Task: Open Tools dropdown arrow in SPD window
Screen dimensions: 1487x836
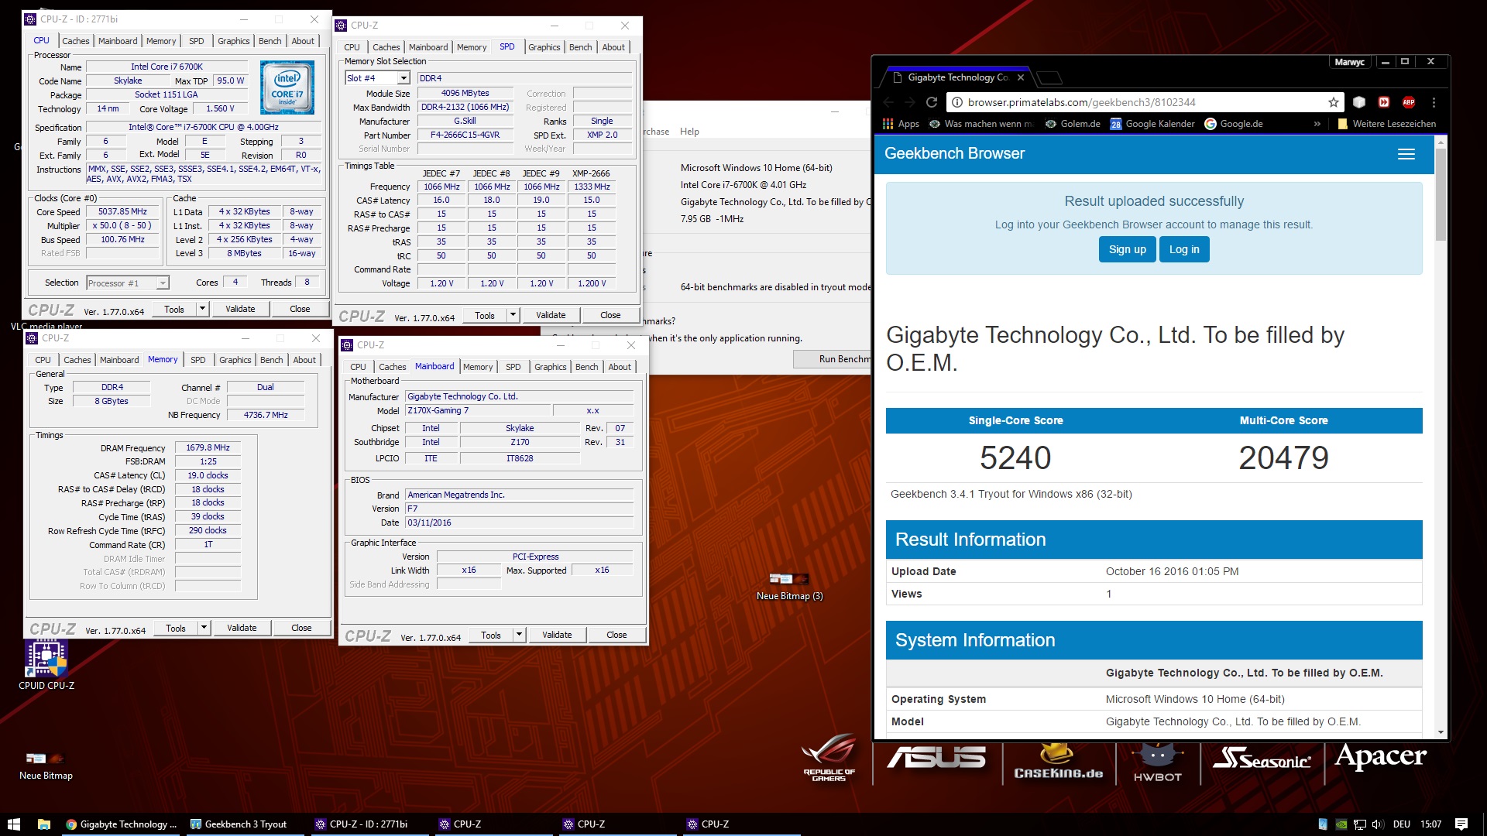Action: [513, 315]
